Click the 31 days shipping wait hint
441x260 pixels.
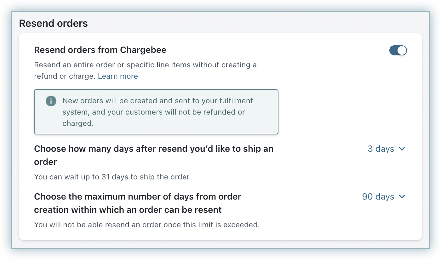click(112, 177)
